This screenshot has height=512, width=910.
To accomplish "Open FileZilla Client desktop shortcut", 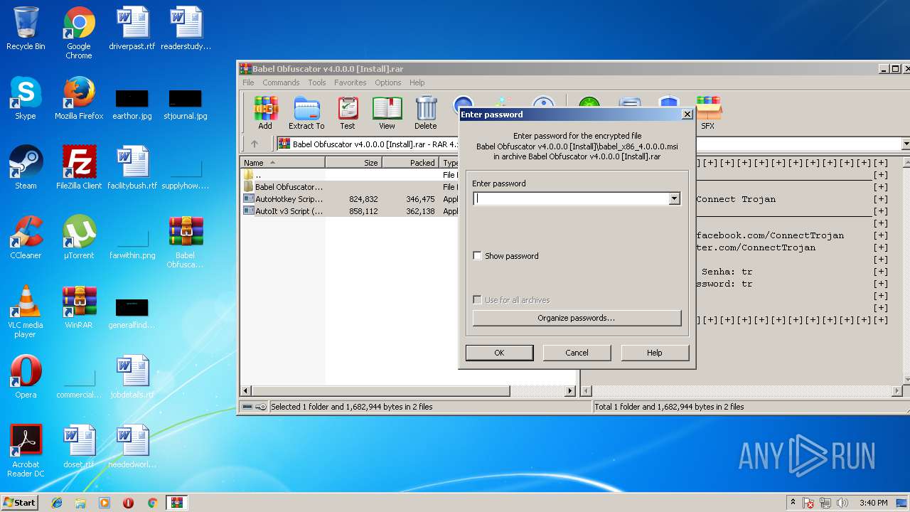I will (x=79, y=168).
